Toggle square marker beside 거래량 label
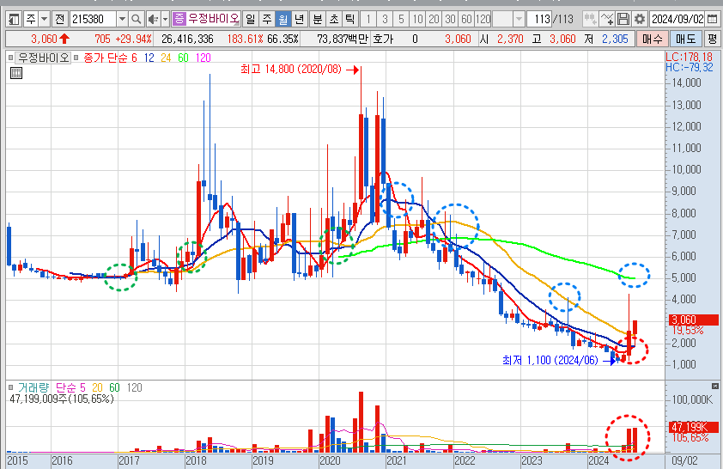This screenshot has height=469, width=723. (10, 387)
